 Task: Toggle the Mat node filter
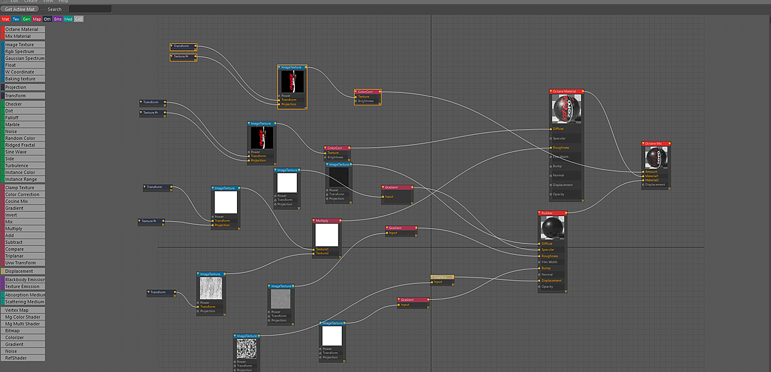(x=6, y=19)
